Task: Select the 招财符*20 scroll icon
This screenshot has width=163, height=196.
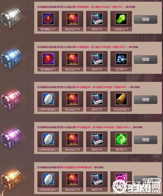Action: 97,59
